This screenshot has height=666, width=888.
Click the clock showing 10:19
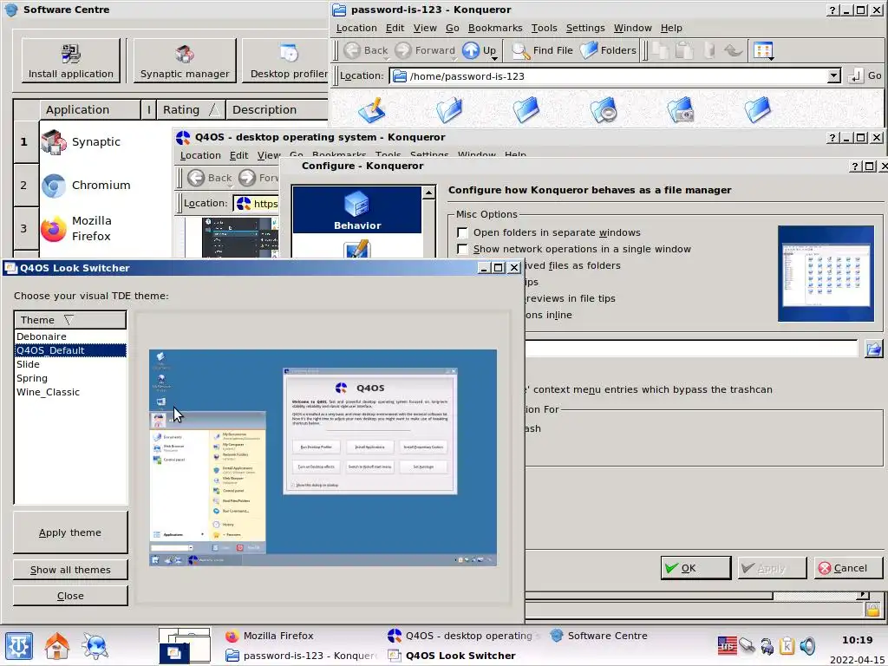857,640
